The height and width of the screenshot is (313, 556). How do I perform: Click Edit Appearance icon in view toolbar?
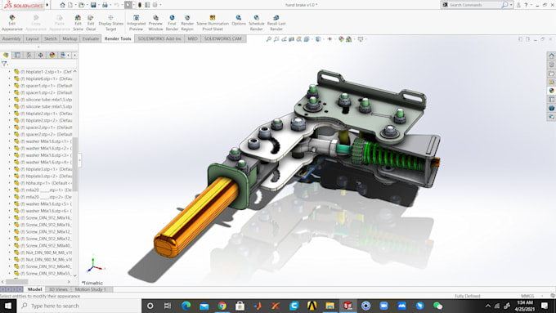(x=341, y=39)
